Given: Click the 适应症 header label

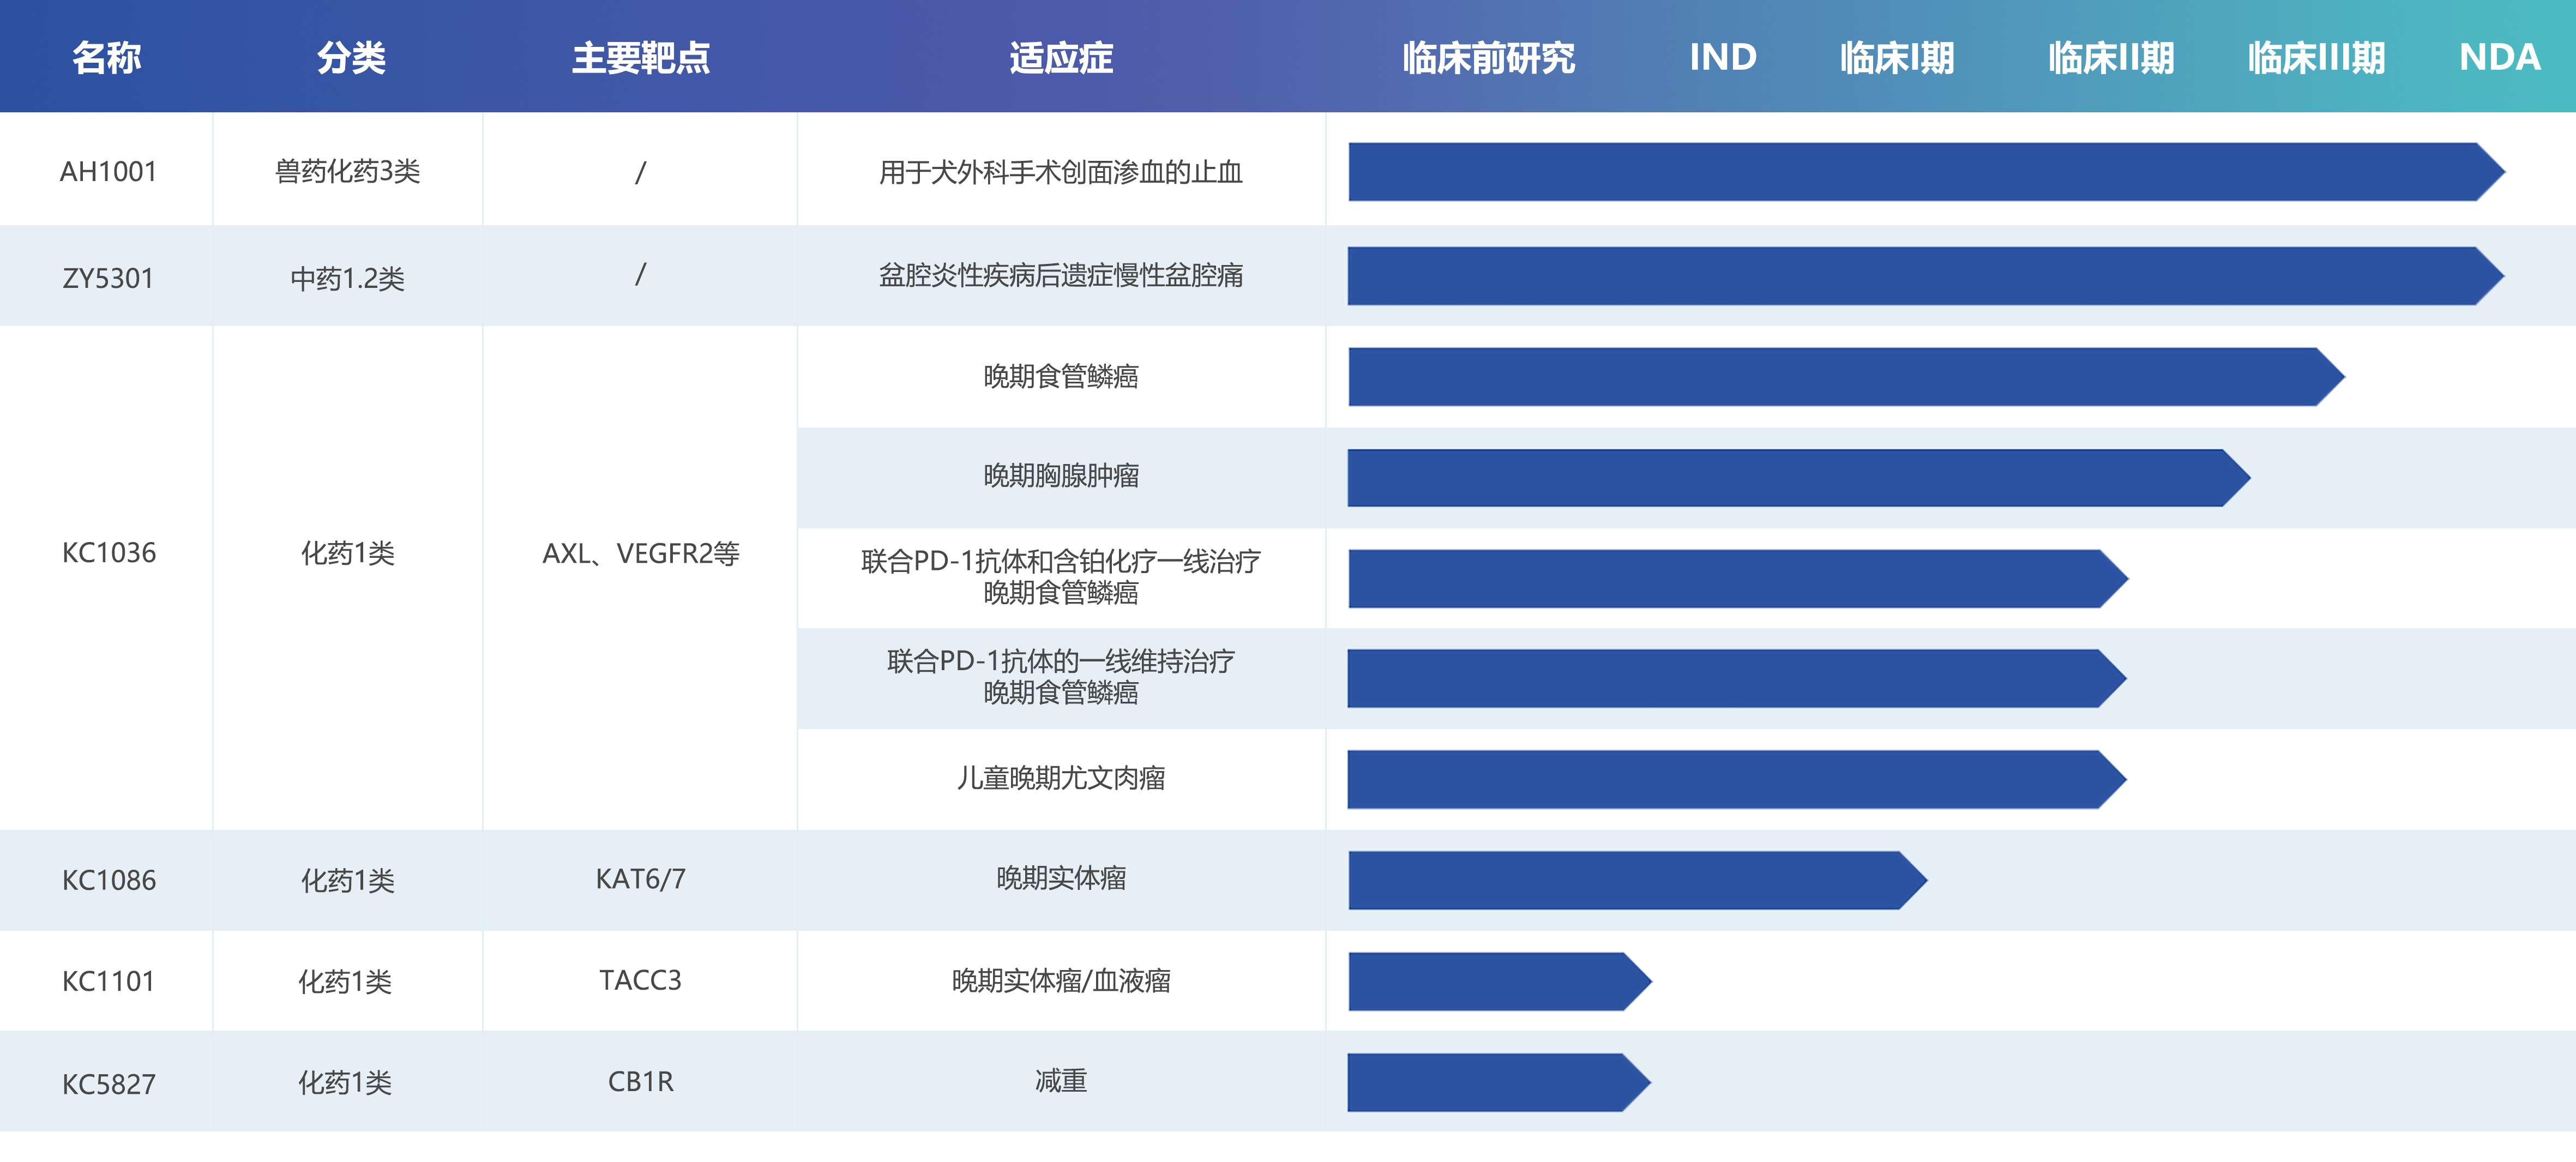Looking at the screenshot, I should tap(1061, 58).
